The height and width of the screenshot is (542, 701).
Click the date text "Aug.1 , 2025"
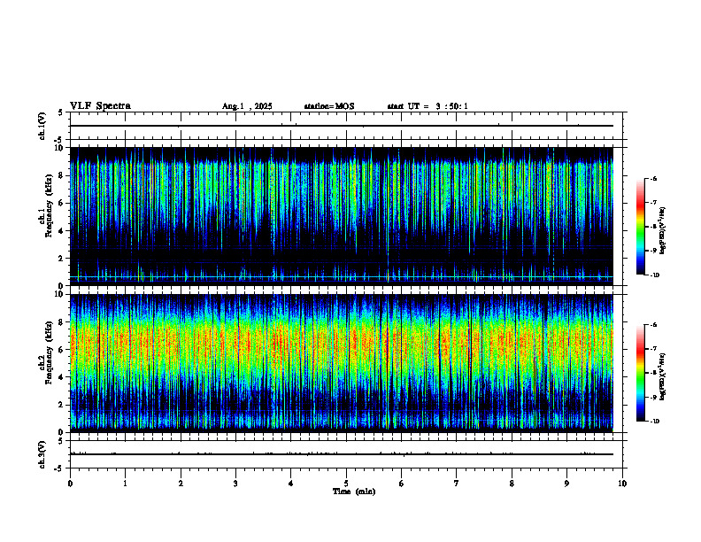tap(247, 106)
